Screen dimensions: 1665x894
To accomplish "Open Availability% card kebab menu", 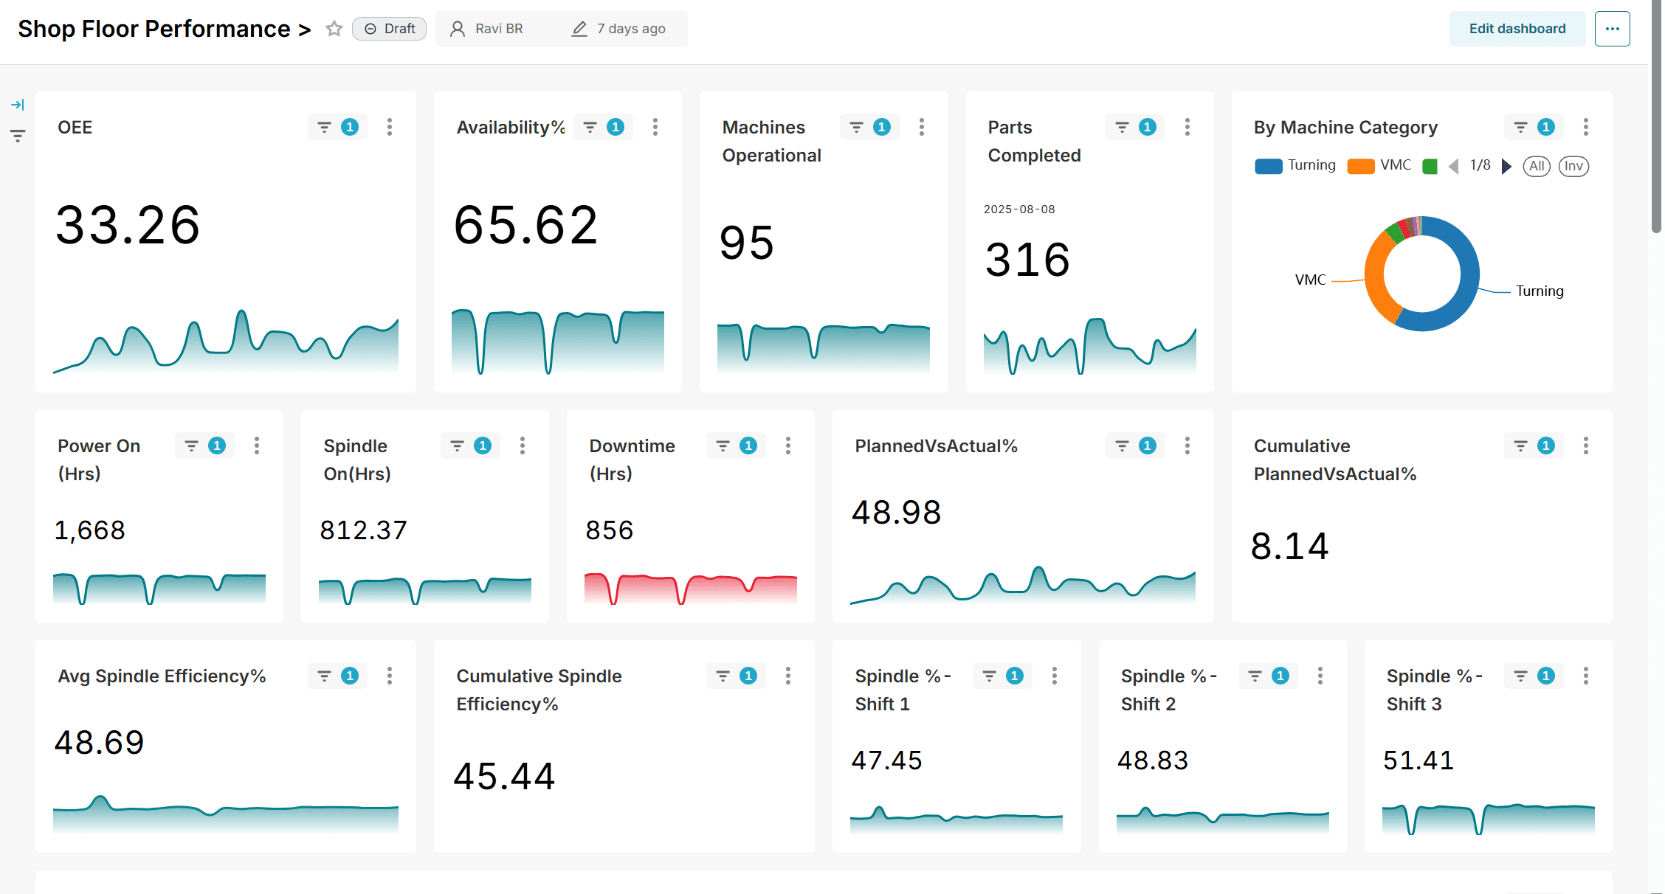I will [x=655, y=127].
